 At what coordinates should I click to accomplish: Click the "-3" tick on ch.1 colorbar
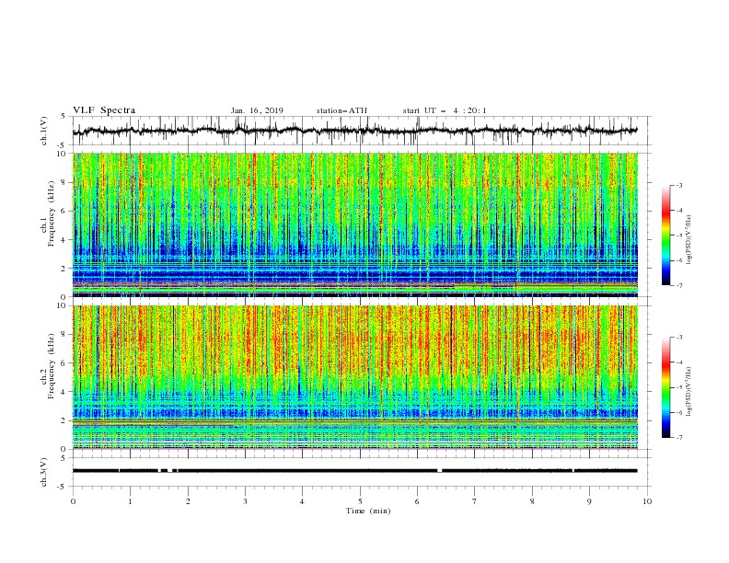[678, 185]
